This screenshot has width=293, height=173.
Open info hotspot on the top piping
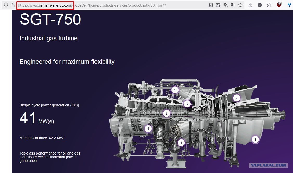tap(175, 90)
